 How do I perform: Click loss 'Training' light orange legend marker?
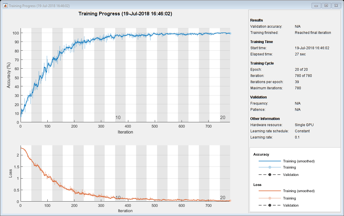[270, 198]
